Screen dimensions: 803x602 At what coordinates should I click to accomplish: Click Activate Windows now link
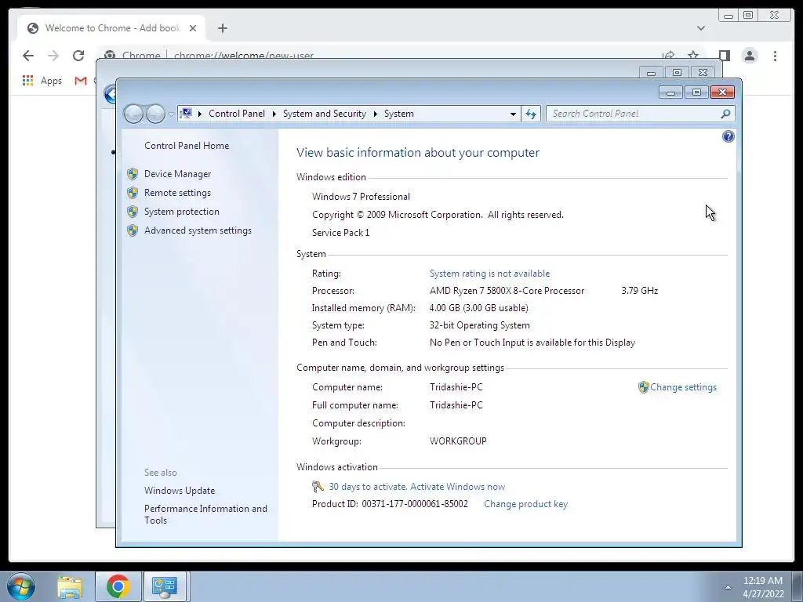[457, 487]
